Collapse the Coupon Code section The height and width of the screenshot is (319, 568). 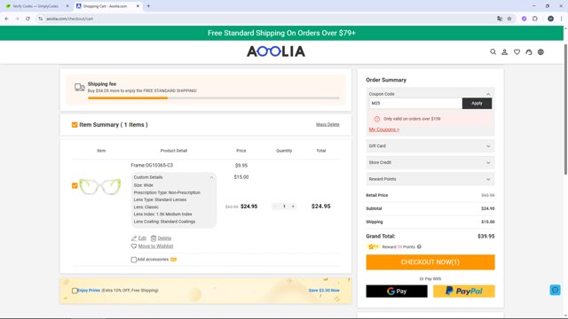(x=488, y=94)
